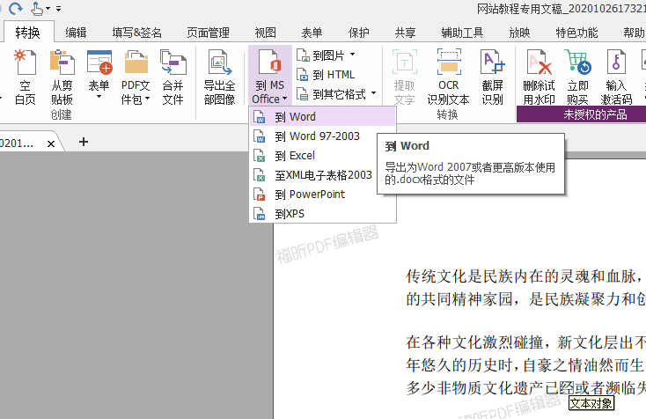Viewport: 646px width, 419px height.
Task: Select 到 Excel menu item
Action: click(x=323, y=155)
